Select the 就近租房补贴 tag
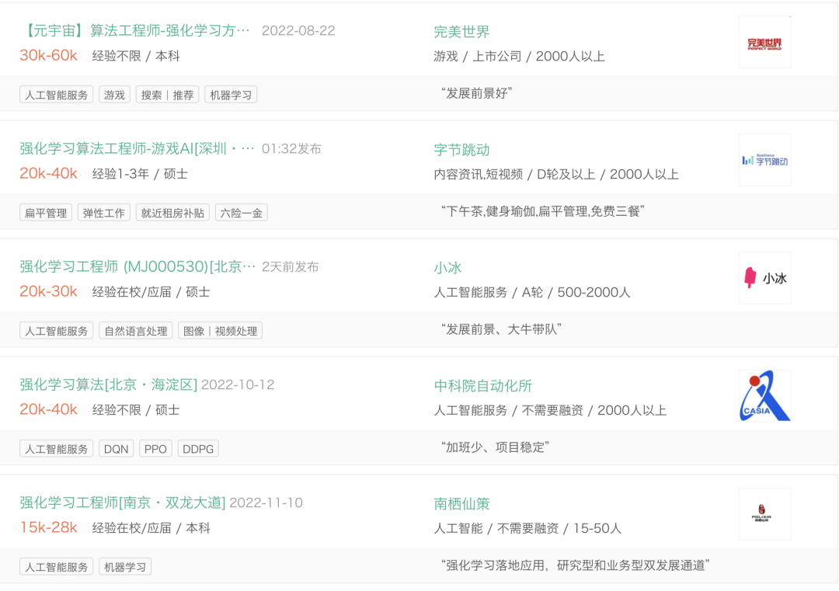839x591 pixels. [172, 213]
